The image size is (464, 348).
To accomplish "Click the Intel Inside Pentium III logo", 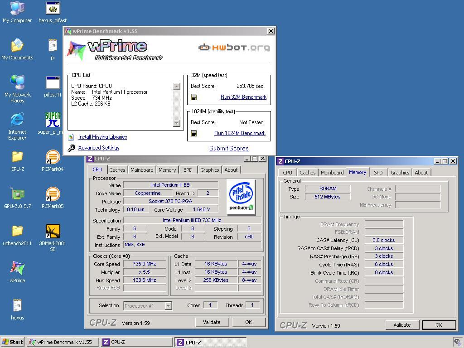I will [x=242, y=197].
